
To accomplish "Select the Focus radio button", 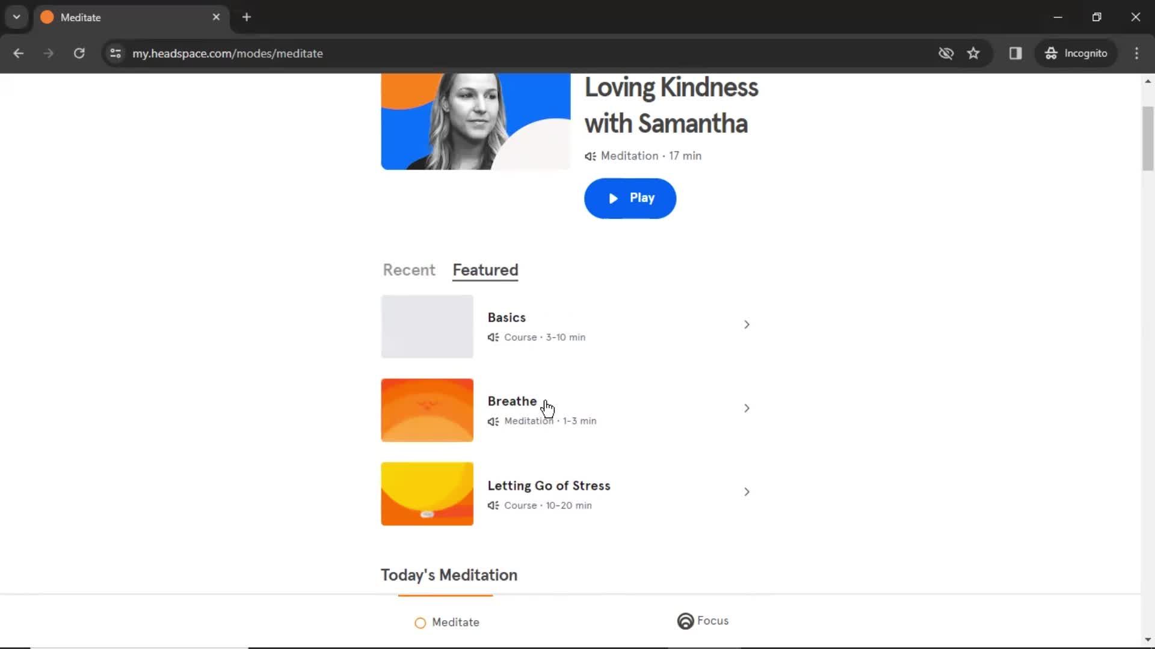I will (685, 621).
